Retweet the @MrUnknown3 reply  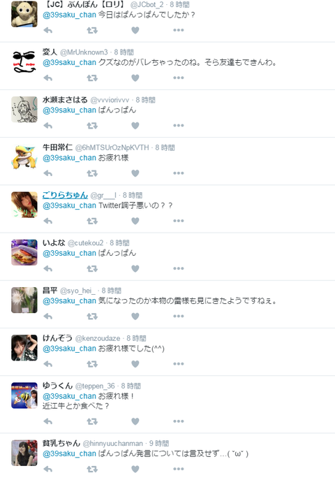coord(92,78)
